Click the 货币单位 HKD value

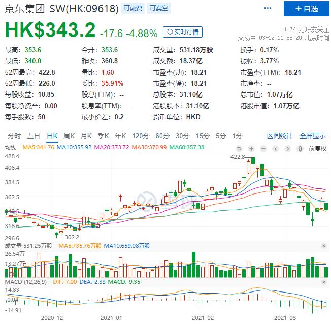(193, 117)
